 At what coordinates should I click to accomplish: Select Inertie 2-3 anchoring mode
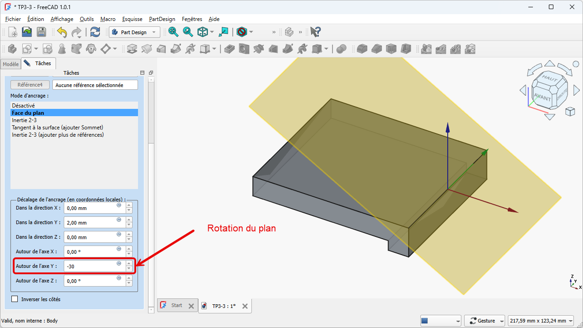coord(24,120)
